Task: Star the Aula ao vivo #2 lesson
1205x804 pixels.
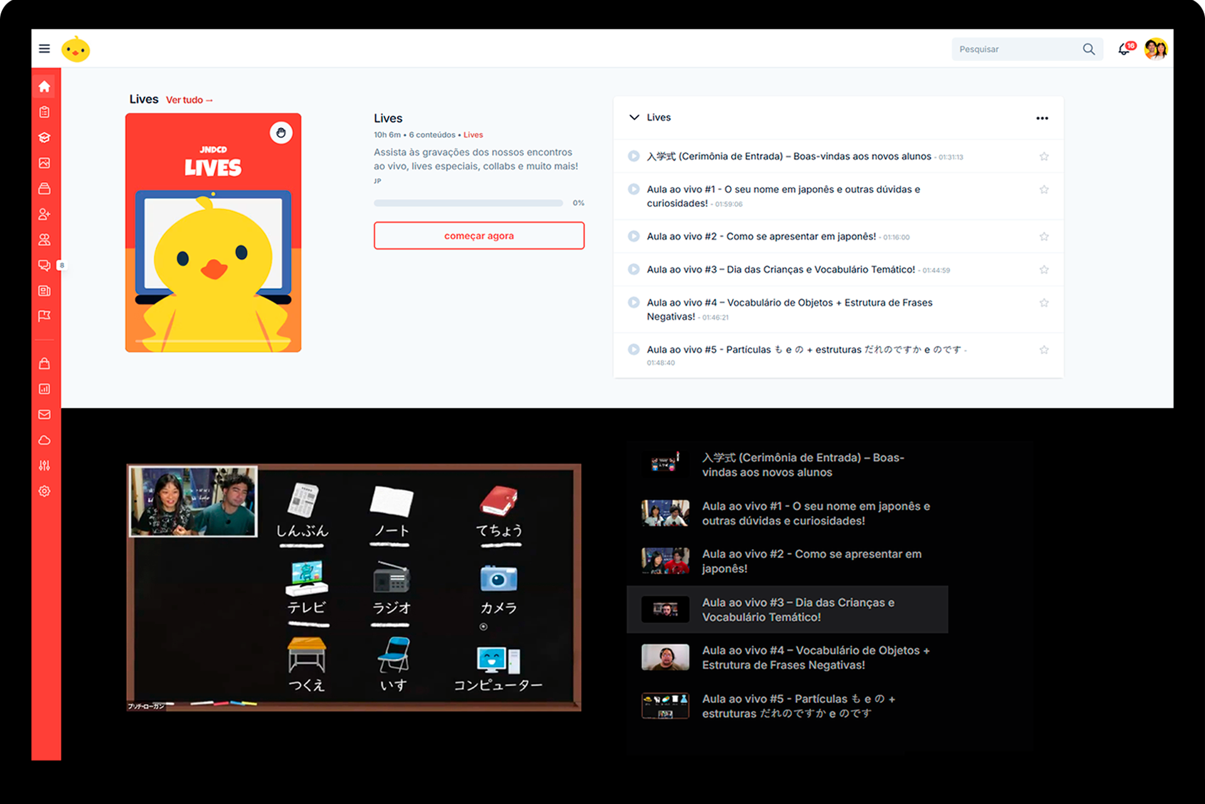Action: (x=1044, y=237)
